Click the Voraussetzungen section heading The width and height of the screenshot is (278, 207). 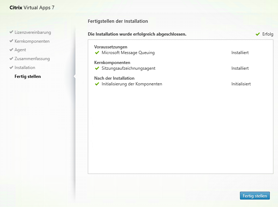tap(111, 47)
